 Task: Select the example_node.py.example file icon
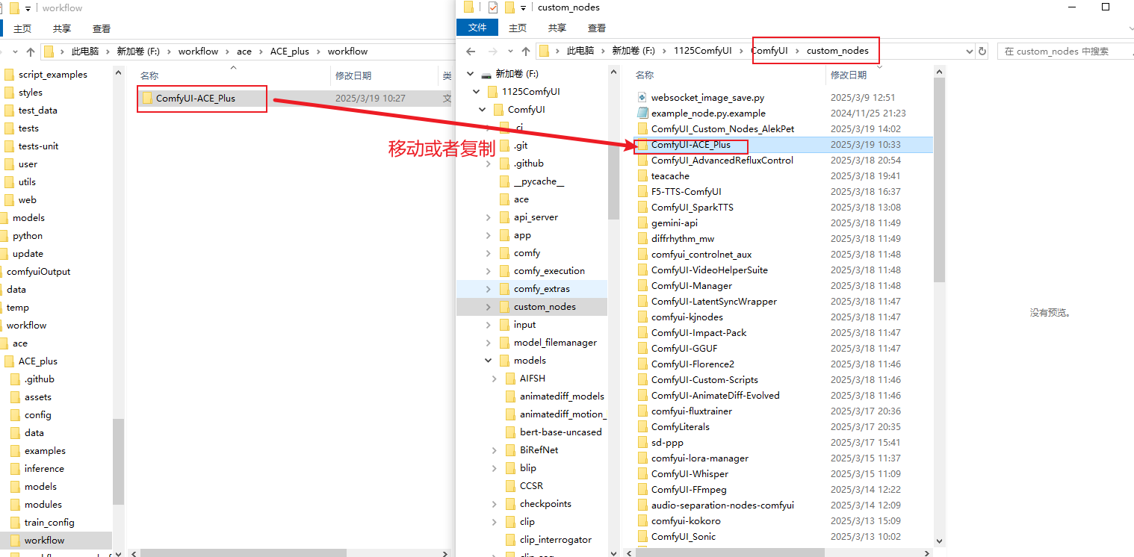pos(642,113)
